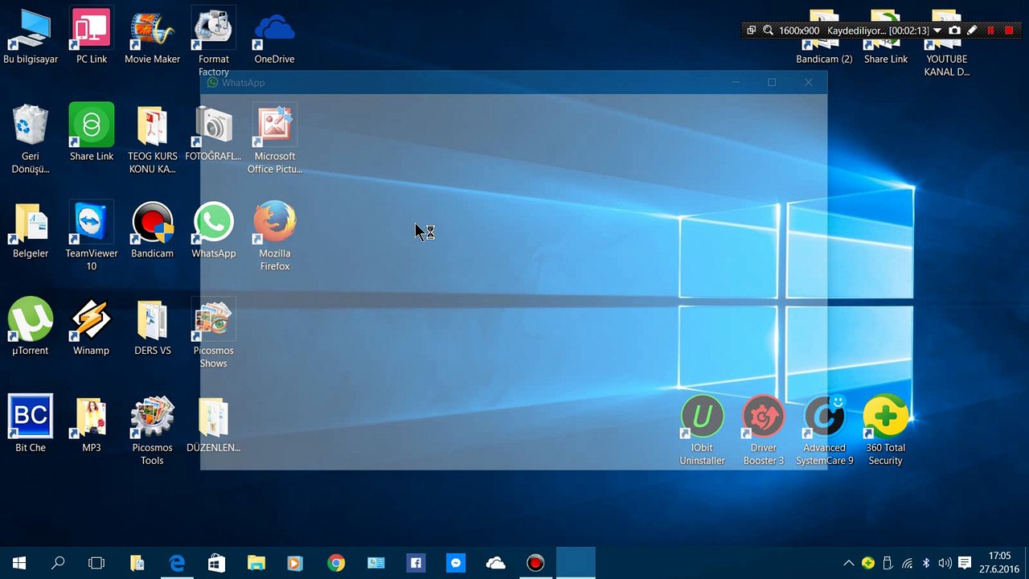Take a screenshot with Bandicam camera icon
The width and height of the screenshot is (1029, 579).
(x=954, y=31)
